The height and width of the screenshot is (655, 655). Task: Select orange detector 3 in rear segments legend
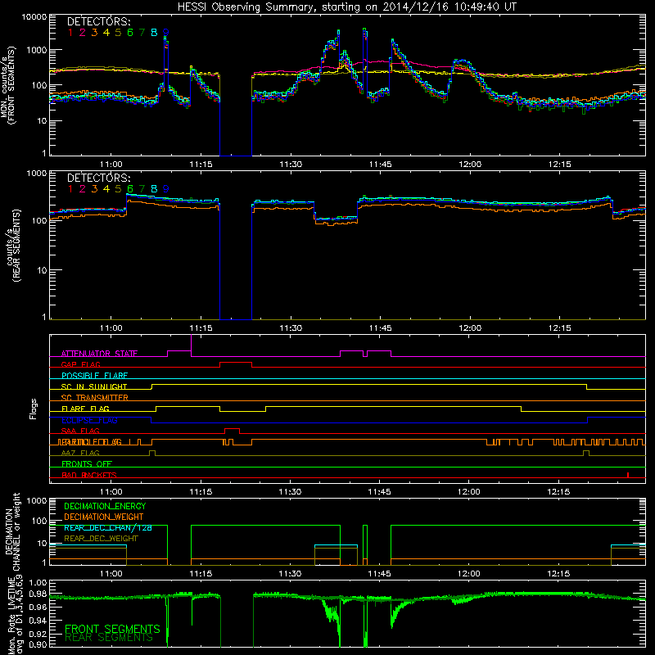point(94,189)
